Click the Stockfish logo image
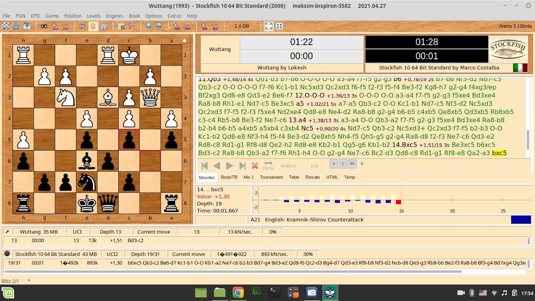 (508, 49)
